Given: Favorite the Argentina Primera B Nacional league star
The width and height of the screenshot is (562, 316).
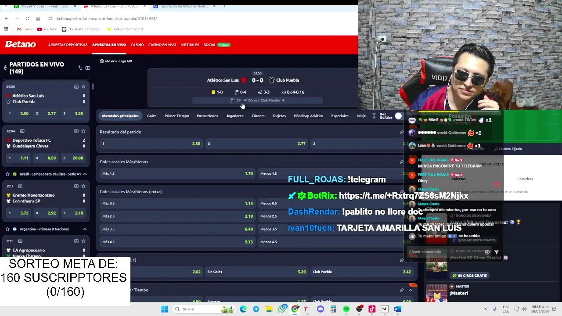Looking at the screenshot, I should (7, 229).
